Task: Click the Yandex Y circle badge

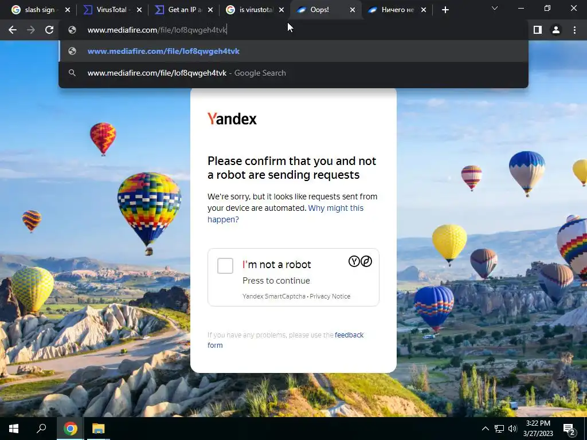Action: pyautogui.click(x=354, y=261)
